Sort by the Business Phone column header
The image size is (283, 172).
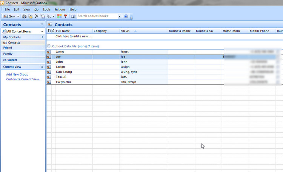(181, 31)
